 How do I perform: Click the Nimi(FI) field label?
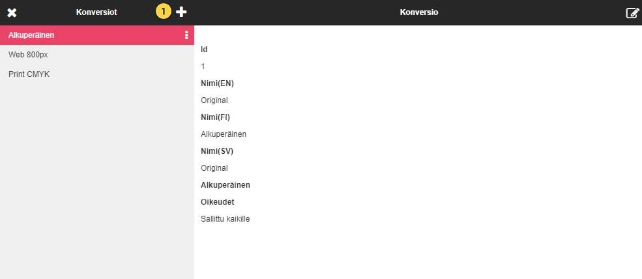coord(215,117)
